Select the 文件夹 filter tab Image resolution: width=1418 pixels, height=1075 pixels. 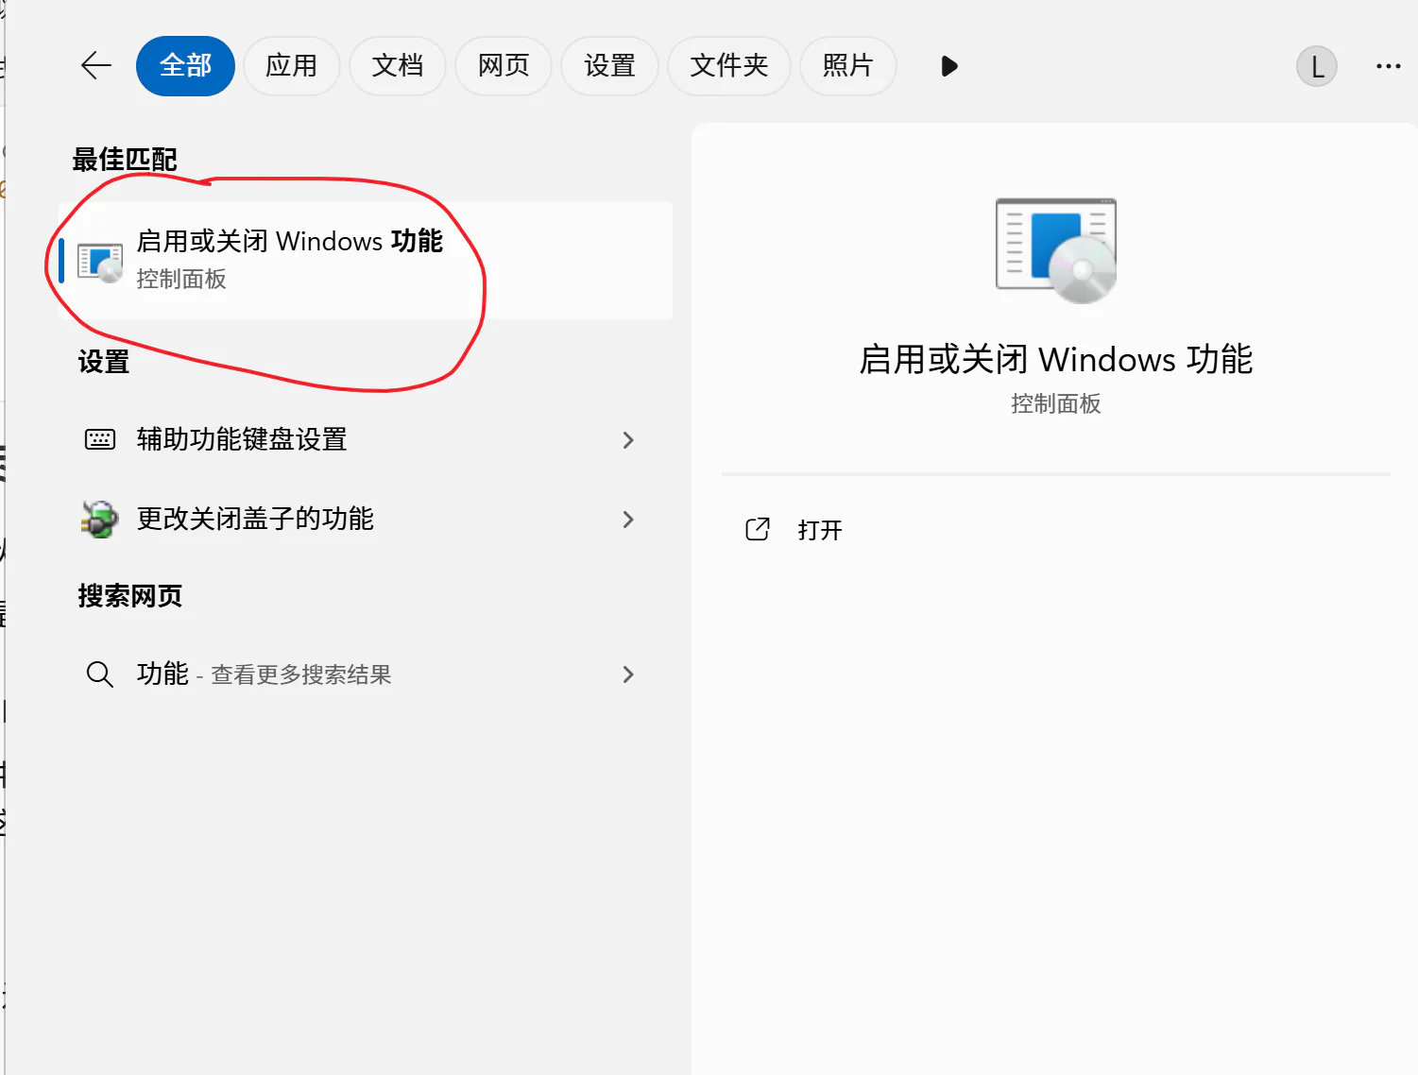(728, 65)
